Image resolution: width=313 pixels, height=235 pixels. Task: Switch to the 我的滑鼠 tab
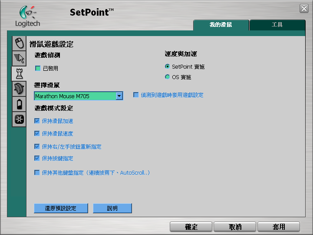click(221, 25)
